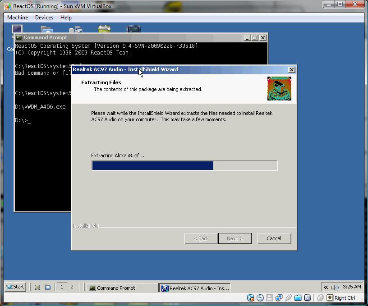368x306 pixels.
Task: Open the VirtualBox Help menu
Action: (66, 18)
